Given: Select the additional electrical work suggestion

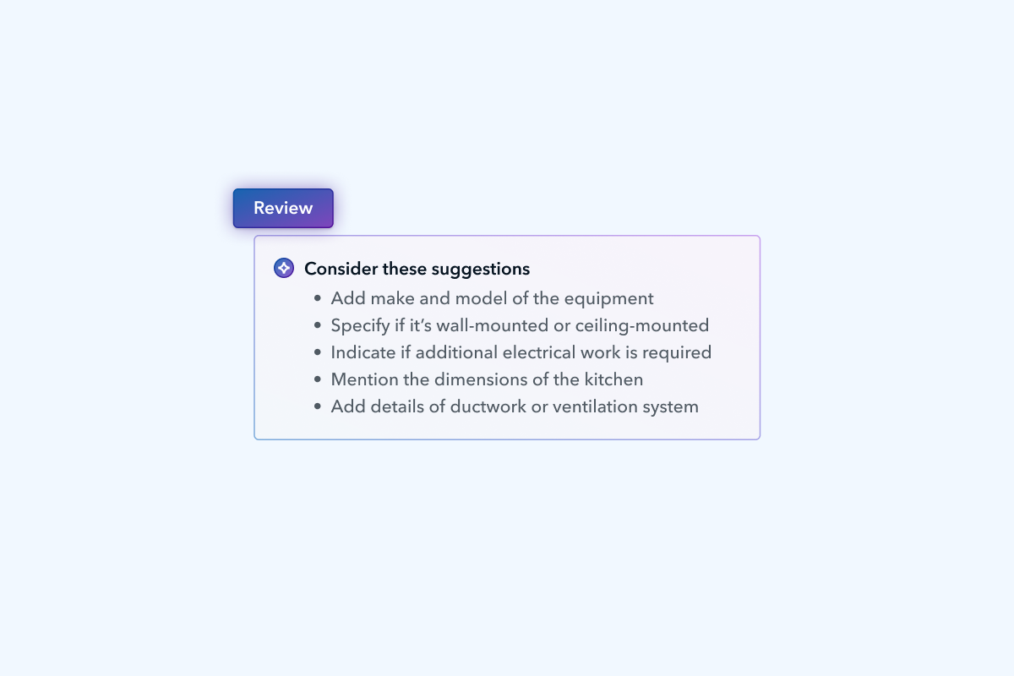Looking at the screenshot, I should click(x=521, y=352).
